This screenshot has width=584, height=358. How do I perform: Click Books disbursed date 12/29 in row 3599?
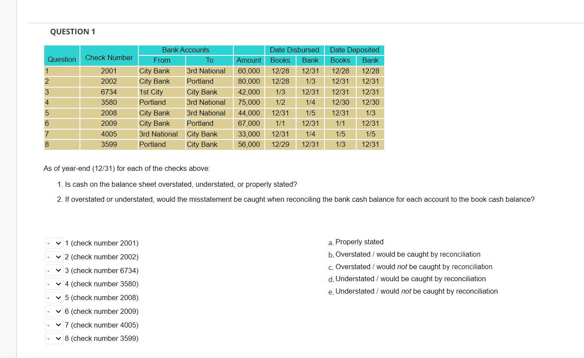[x=280, y=144]
